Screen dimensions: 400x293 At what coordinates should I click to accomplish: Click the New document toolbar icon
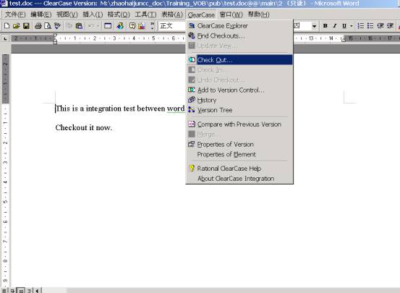coord(7,26)
